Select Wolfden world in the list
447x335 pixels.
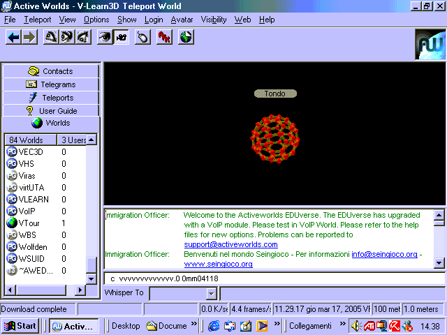click(45, 246)
